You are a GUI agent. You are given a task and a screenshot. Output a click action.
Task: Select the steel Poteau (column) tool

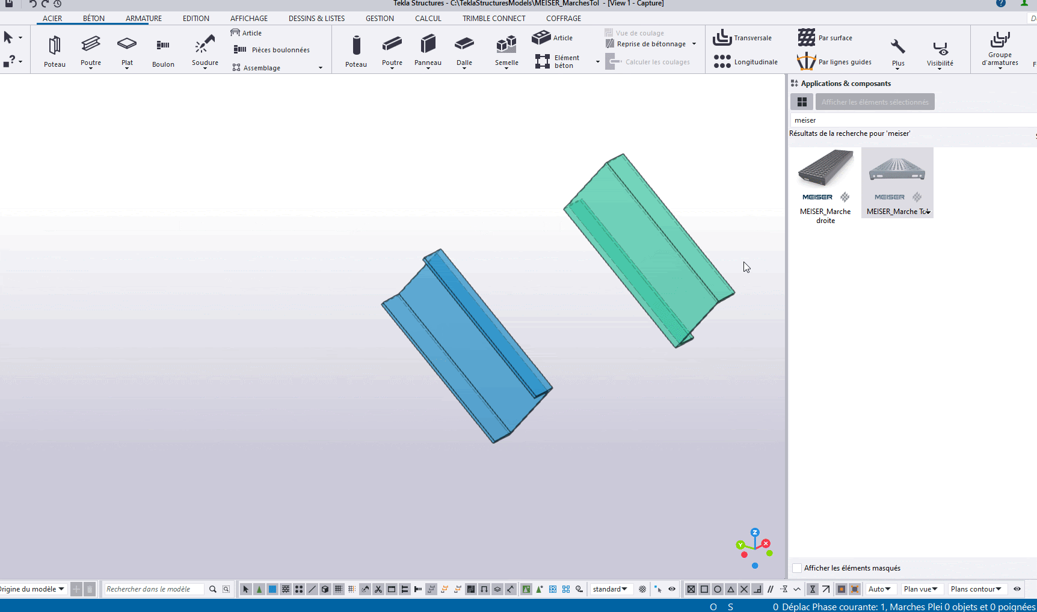coord(54,50)
